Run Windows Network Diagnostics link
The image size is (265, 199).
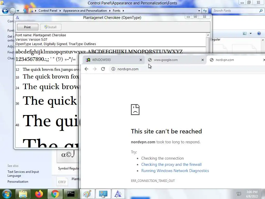tap(175, 171)
